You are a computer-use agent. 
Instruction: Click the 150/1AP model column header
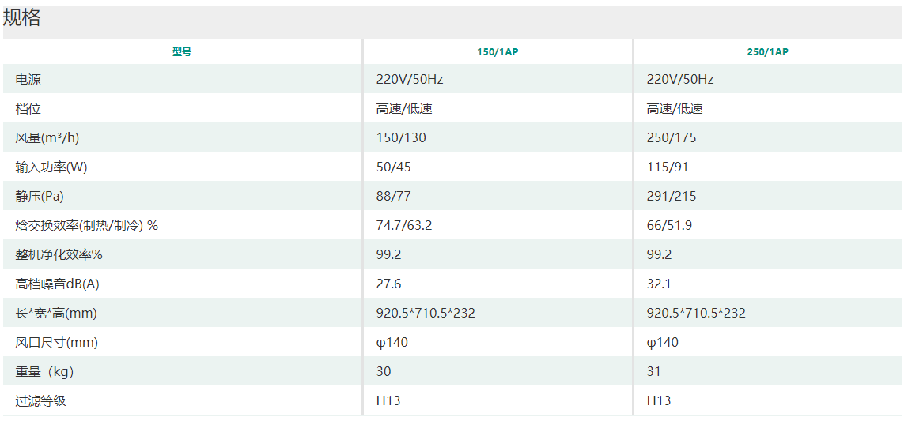(x=498, y=52)
